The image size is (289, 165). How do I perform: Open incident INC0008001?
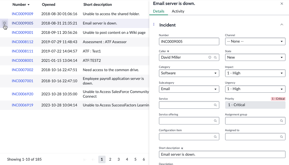tap(22, 61)
